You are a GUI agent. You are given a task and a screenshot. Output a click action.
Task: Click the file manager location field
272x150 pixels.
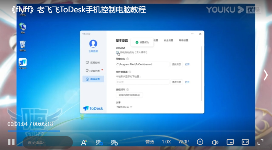[x=142, y=82]
